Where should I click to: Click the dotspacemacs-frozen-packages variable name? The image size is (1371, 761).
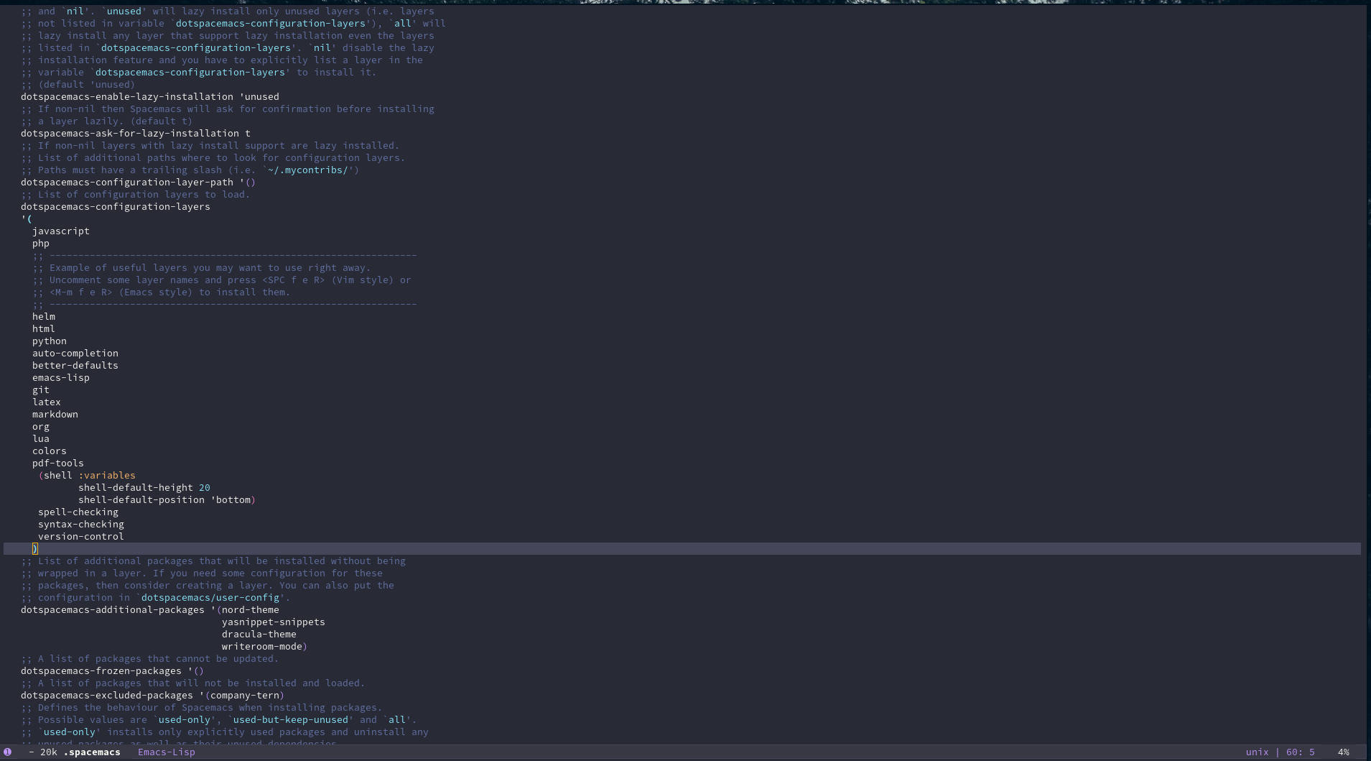tap(101, 670)
